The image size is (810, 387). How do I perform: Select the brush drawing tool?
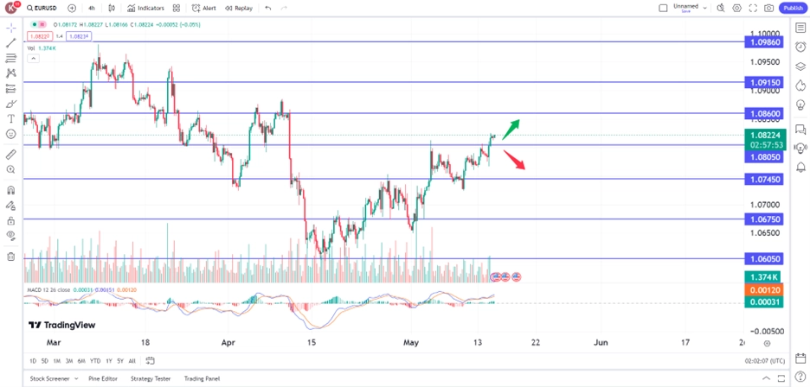(x=11, y=104)
